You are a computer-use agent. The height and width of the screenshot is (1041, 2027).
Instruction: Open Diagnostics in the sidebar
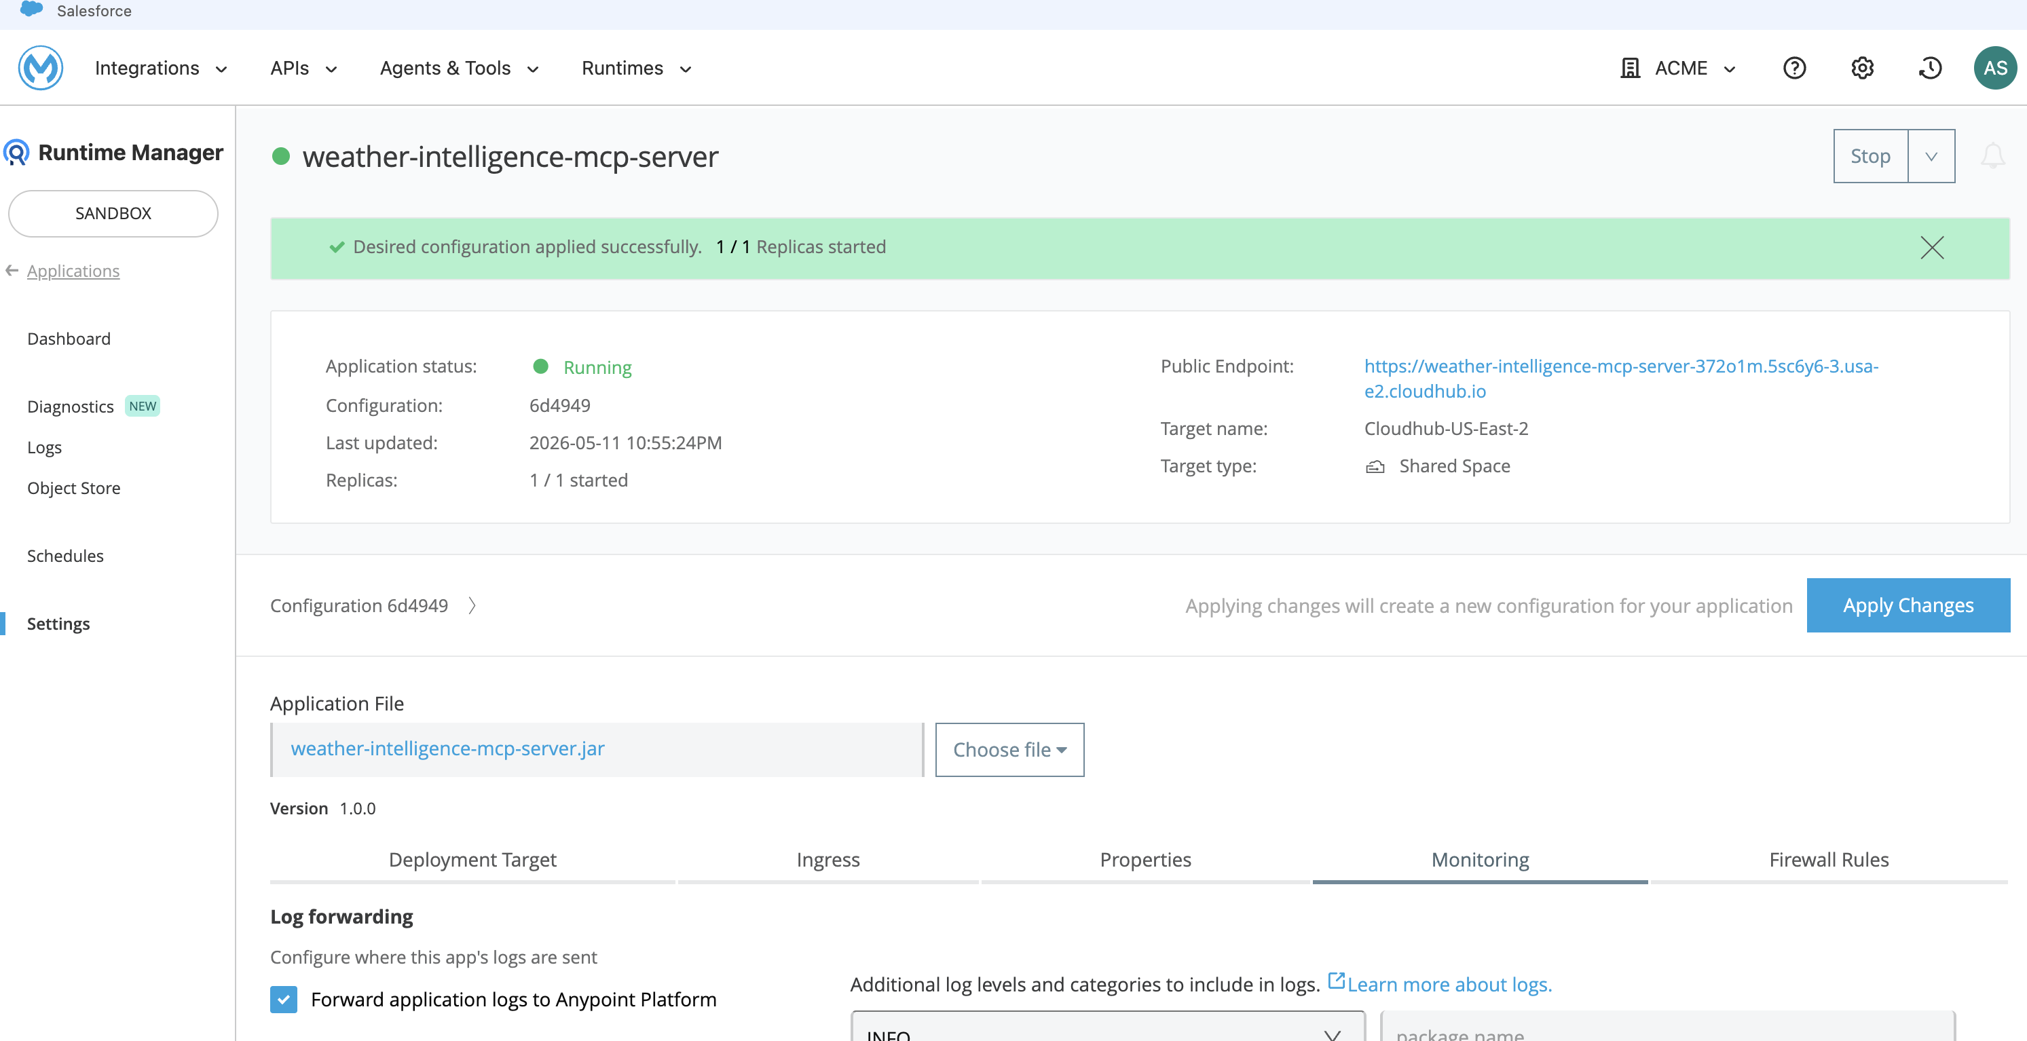click(70, 406)
